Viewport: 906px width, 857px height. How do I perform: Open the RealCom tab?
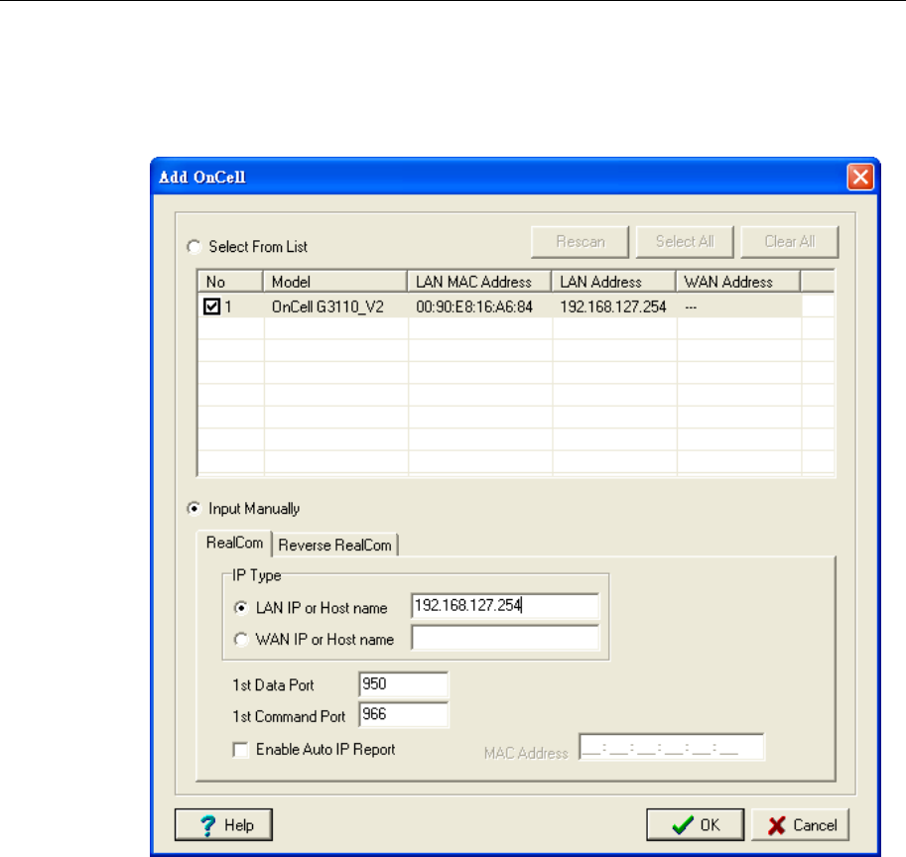(232, 544)
